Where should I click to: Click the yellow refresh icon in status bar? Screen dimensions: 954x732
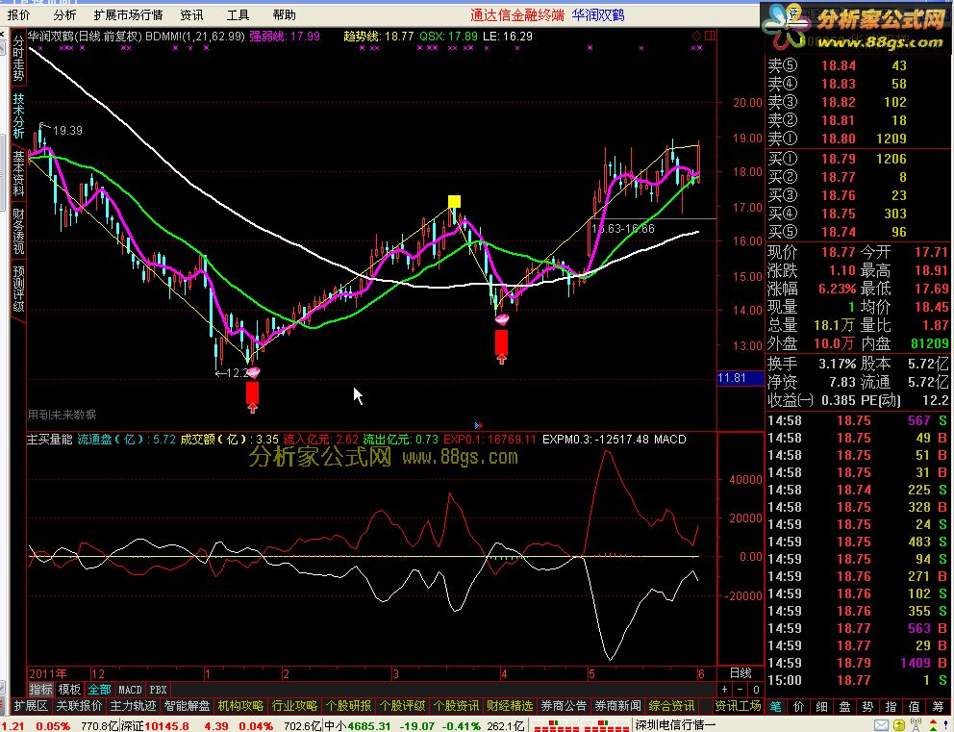898,725
